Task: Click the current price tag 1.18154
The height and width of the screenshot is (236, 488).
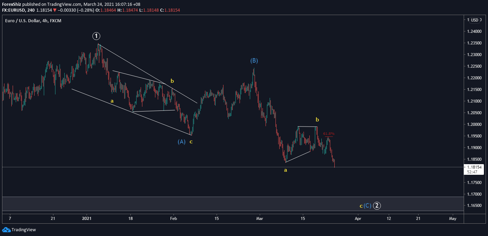Action: 473,167
